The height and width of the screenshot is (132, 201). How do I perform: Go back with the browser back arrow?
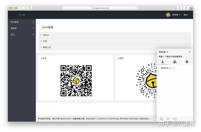point(20,8)
